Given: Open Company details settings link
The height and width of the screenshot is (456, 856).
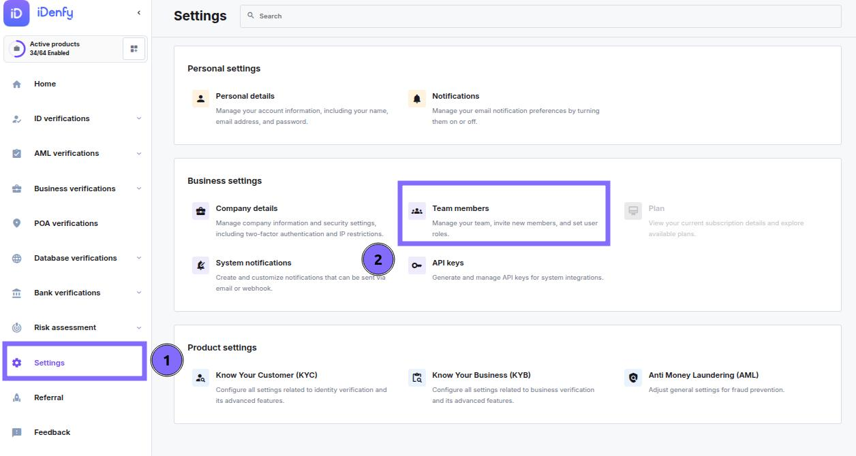Looking at the screenshot, I should (x=246, y=208).
